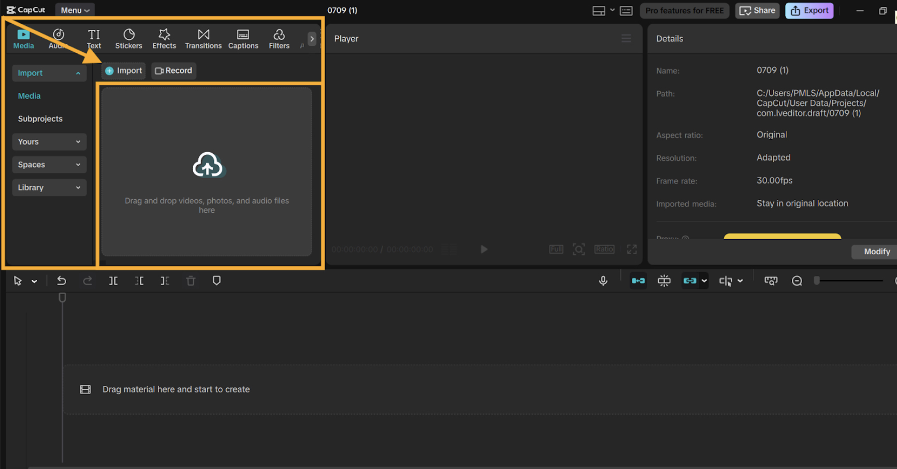Expand the Spaces dropdown in sidebar
The height and width of the screenshot is (469, 897).
[49, 165]
